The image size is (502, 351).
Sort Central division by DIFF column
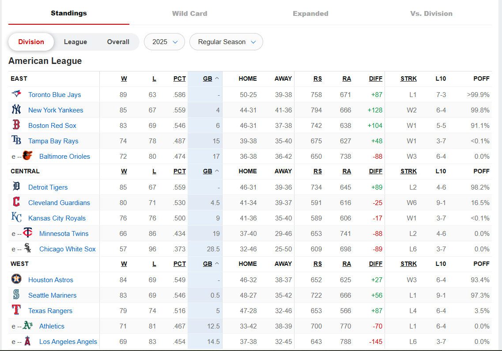[376, 172]
